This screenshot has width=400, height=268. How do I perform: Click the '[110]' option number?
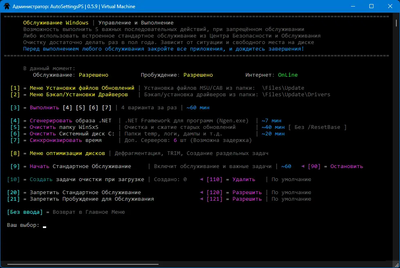[x=214, y=179]
